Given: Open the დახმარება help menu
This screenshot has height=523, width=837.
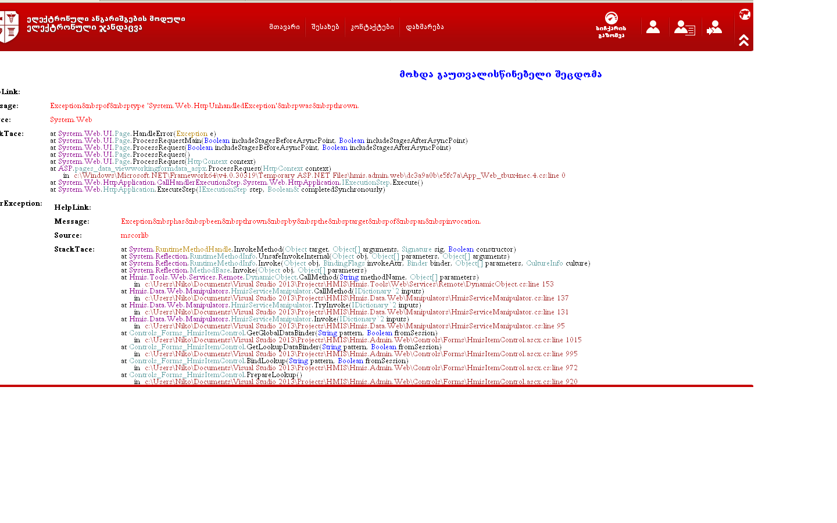Looking at the screenshot, I should click(x=424, y=27).
